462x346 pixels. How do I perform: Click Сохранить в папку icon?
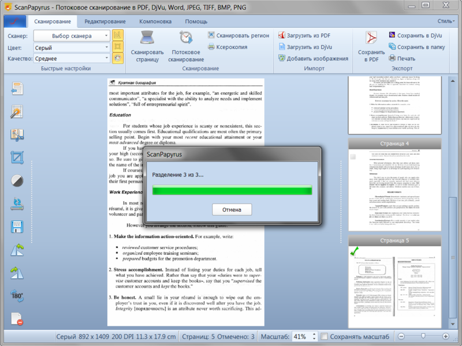click(392, 47)
